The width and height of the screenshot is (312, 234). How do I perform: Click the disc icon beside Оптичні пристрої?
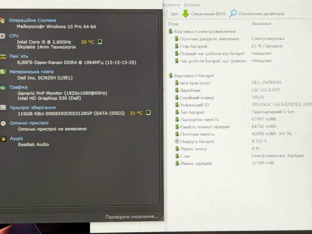coord(3,123)
